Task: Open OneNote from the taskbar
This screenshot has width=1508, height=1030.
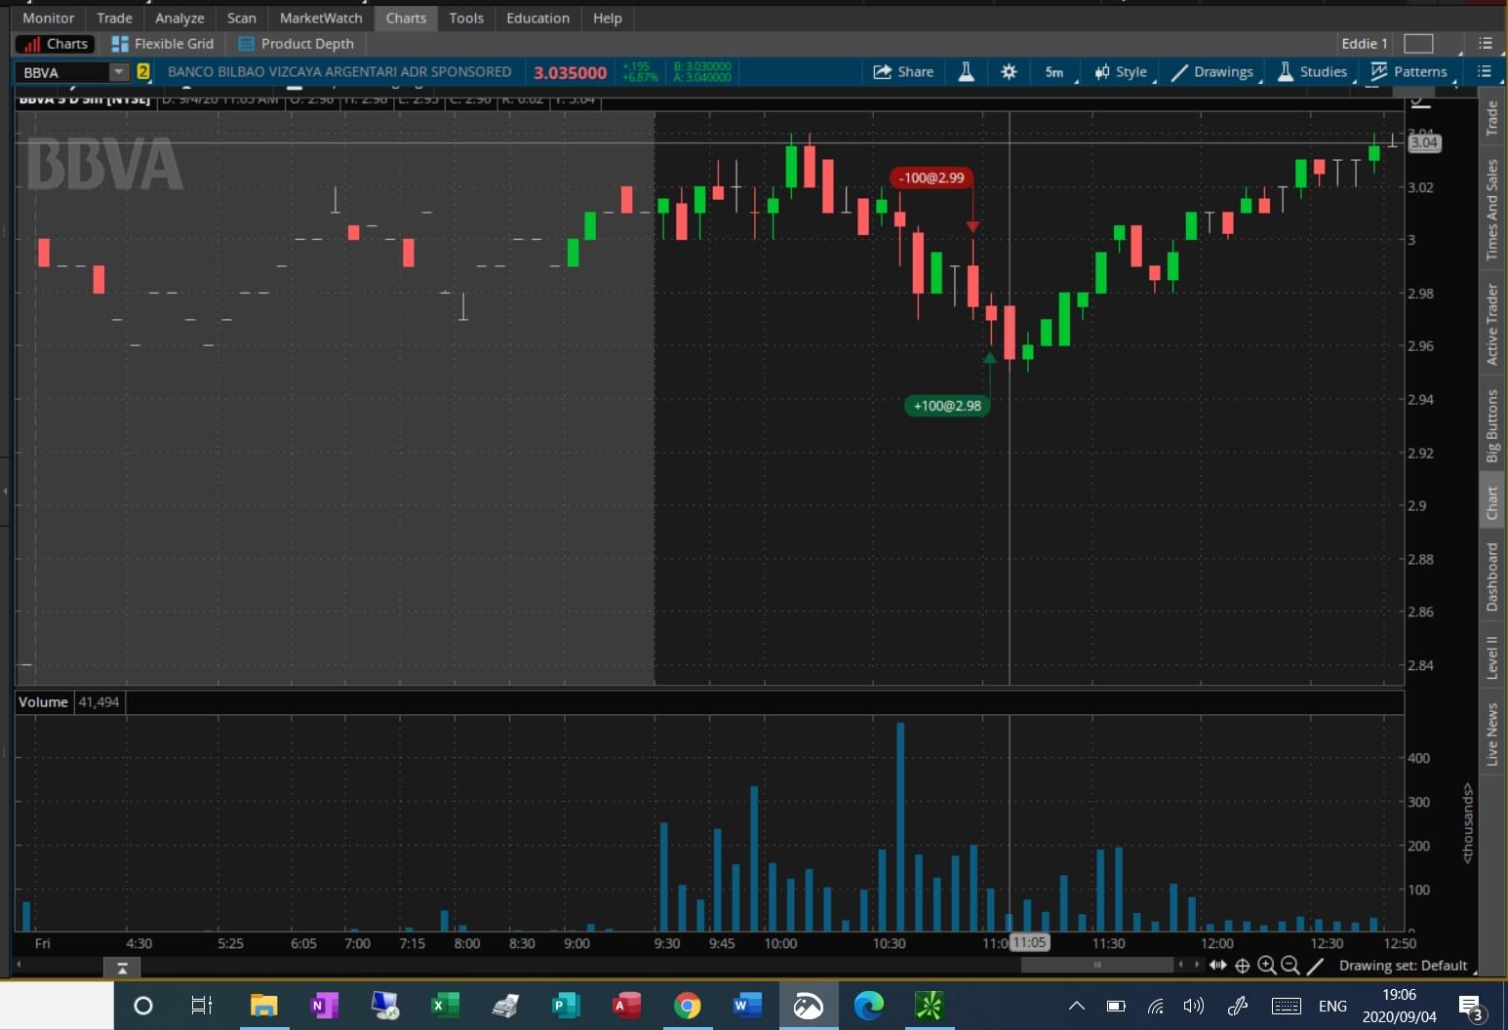Action: click(x=324, y=1006)
